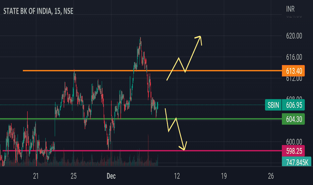Click the Dec label on time axis
Image resolution: width=313 pixels, height=185 pixels.
point(111,176)
